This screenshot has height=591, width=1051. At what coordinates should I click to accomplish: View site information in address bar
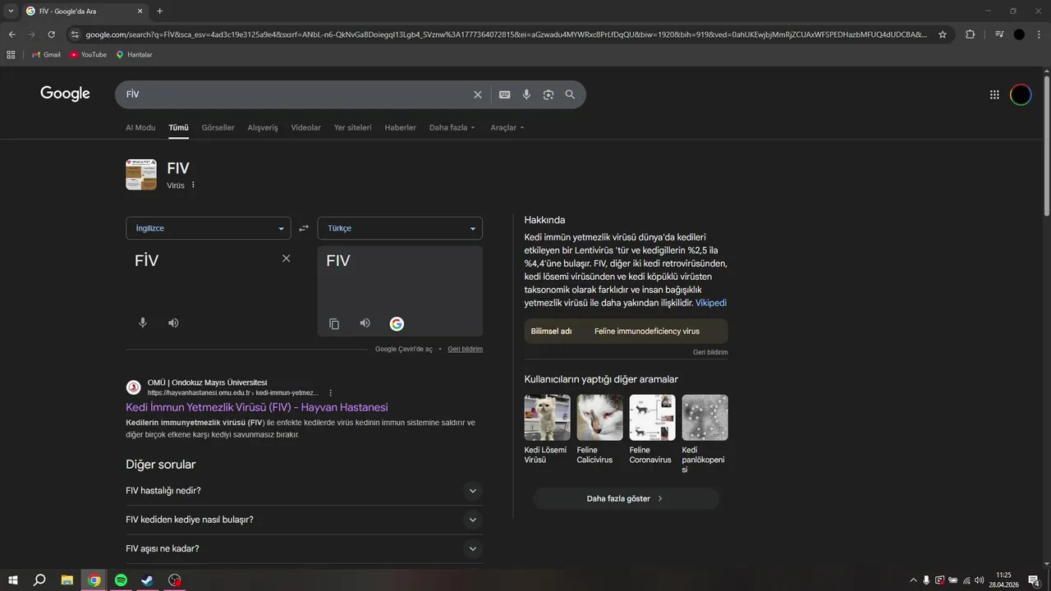pyautogui.click(x=75, y=34)
